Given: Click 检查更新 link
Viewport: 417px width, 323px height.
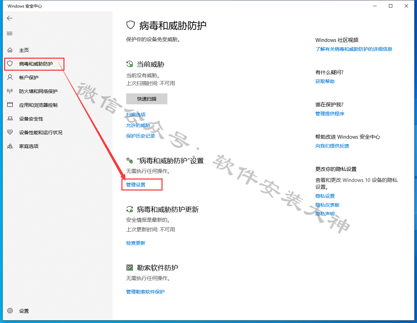Looking at the screenshot, I should (x=136, y=243).
